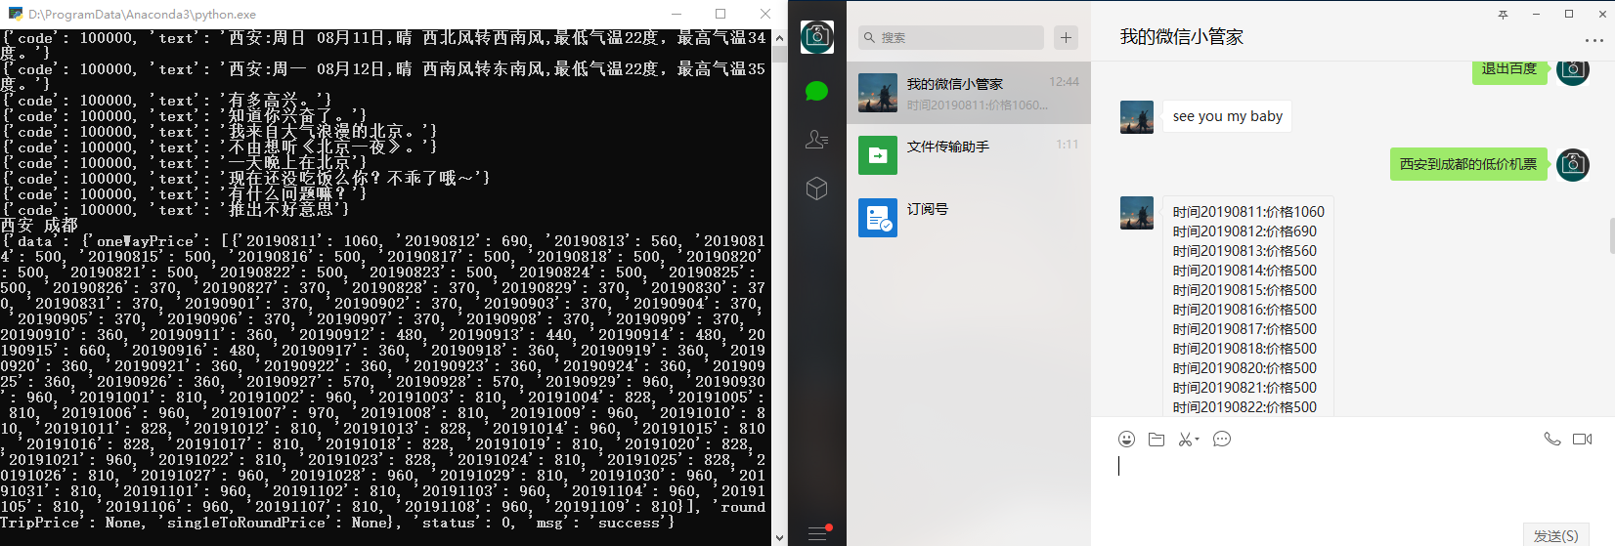Click console line '有多高兴。'

pyautogui.click(x=167, y=101)
